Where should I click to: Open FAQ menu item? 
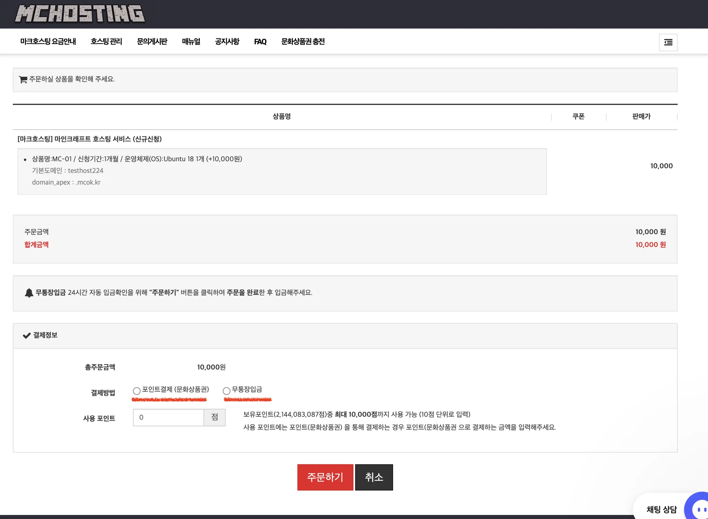coord(260,42)
